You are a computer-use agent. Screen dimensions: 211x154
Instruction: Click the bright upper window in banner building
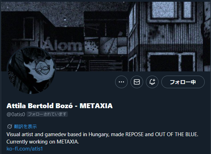(164, 10)
